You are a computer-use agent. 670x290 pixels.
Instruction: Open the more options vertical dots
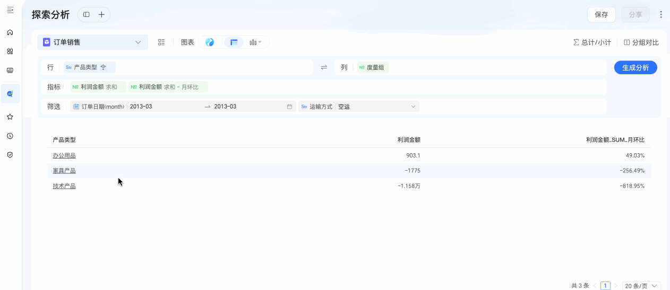pyautogui.click(x=661, y=15)
